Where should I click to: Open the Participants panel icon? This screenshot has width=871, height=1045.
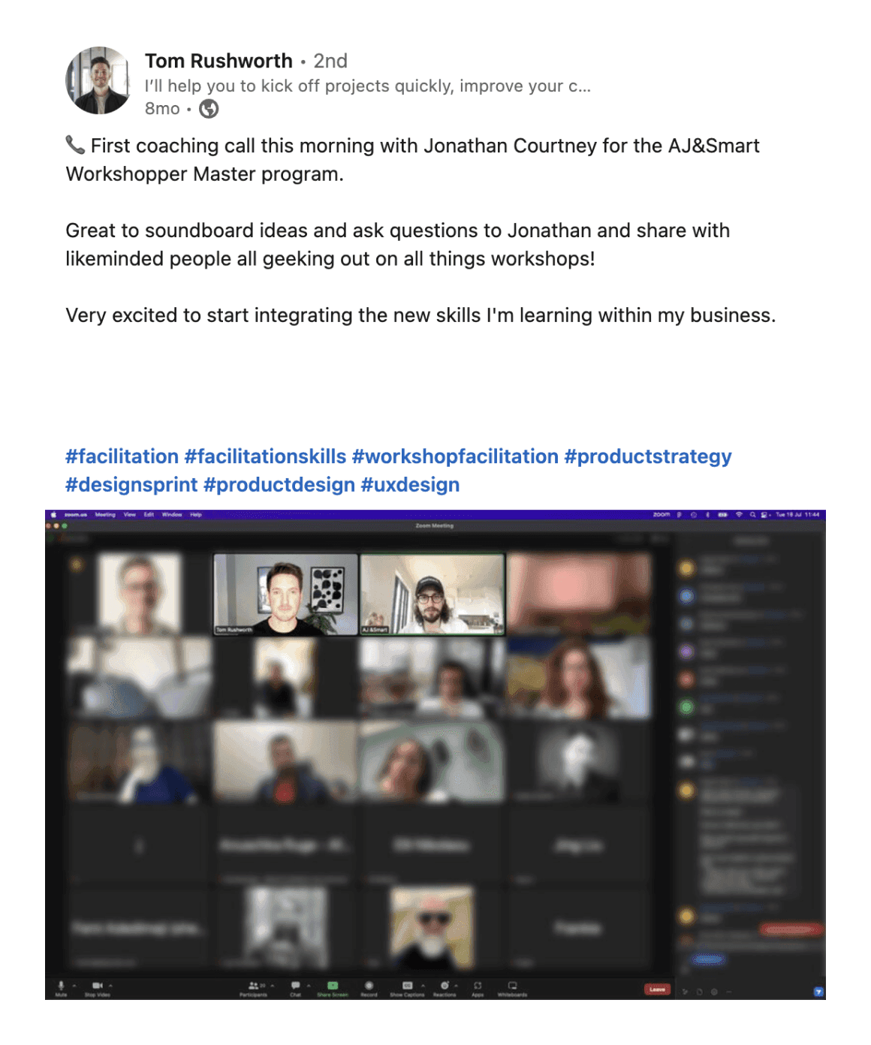coord(253,985)
